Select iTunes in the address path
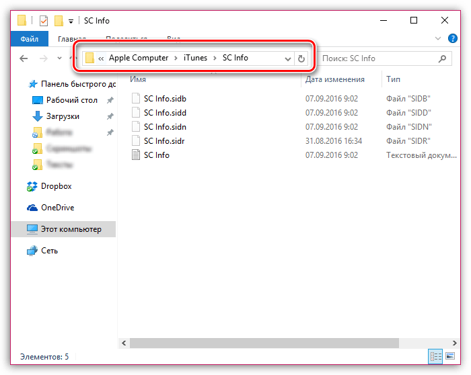The width and height of the screenshot is (471, 375). pos(195,58)
